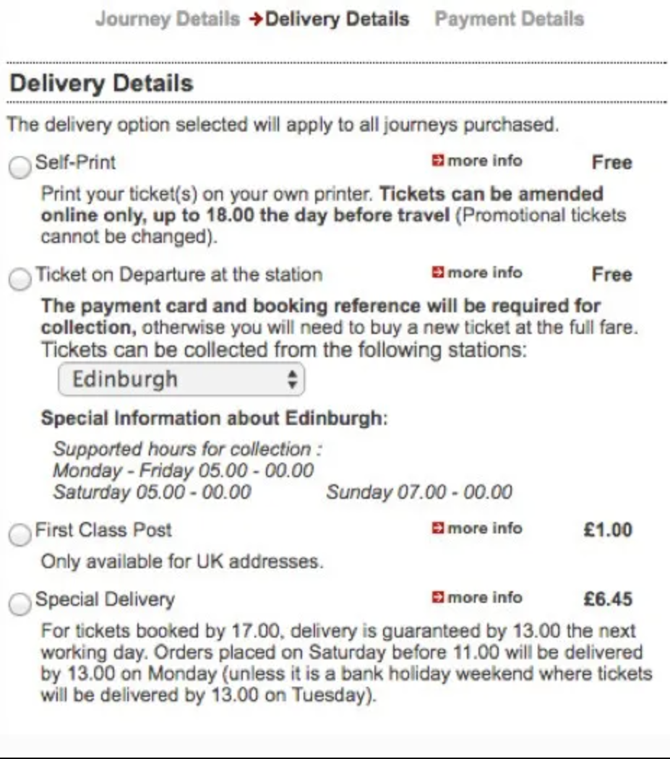Go to Journey Details step
Image resolution: width=670 pixels, height=759 pixels.
[x=168, y=20]
